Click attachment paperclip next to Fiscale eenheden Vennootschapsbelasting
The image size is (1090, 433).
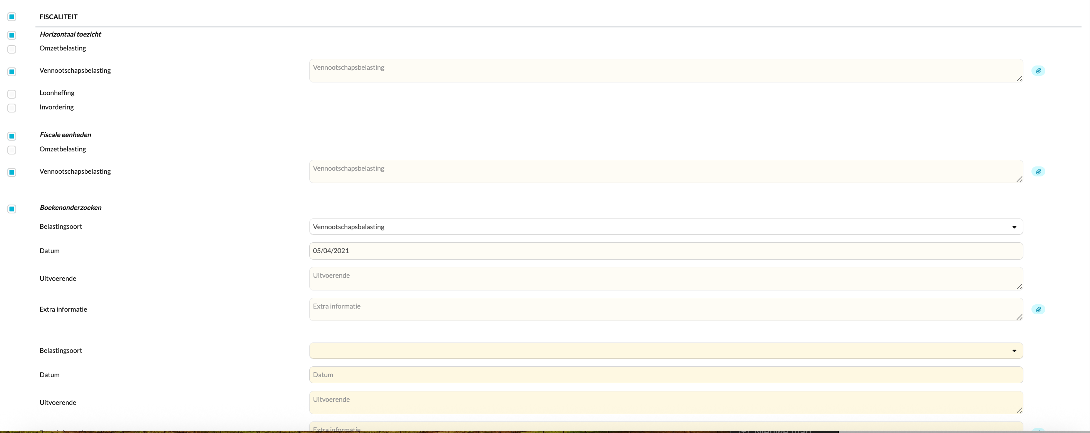(1038, 171)
